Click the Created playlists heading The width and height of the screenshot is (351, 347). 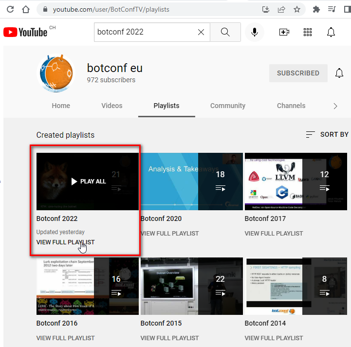click(x=65, y=135)
